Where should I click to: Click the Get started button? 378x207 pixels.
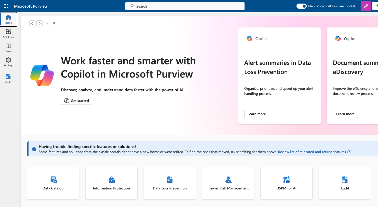pos(76,101)
